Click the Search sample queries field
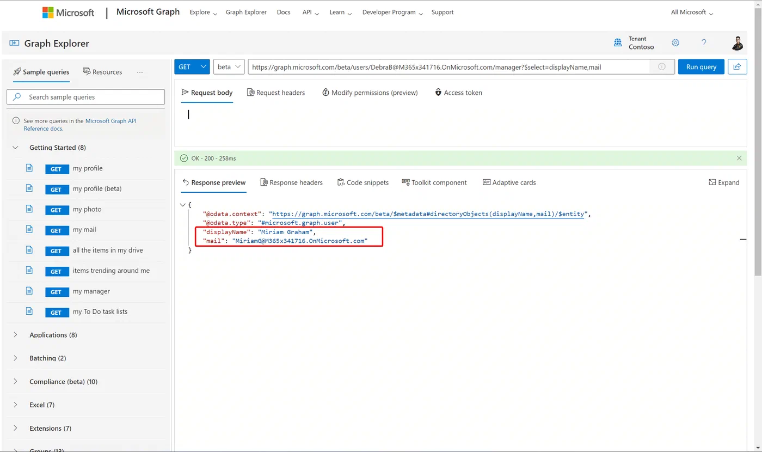This screenshot has width=762, height=452. [86, 97]
